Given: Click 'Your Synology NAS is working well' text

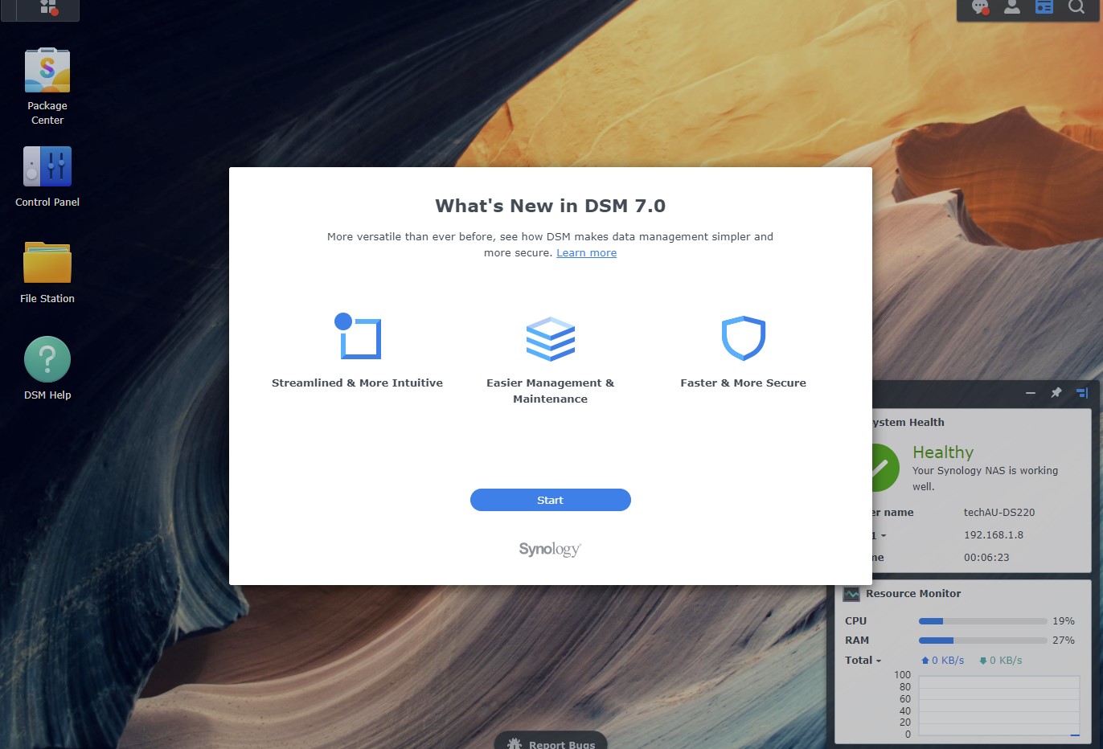Looking at the screenshot, I should (986, 479).
